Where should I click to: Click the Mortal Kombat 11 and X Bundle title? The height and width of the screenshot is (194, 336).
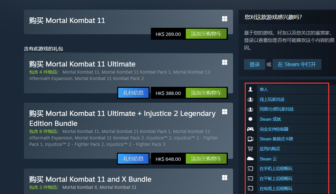(x=90, y=179)
